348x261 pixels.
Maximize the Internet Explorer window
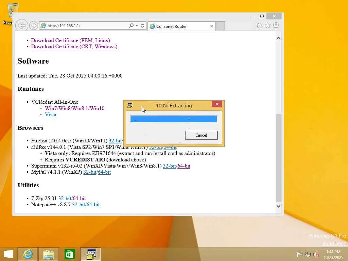(262, 16)
